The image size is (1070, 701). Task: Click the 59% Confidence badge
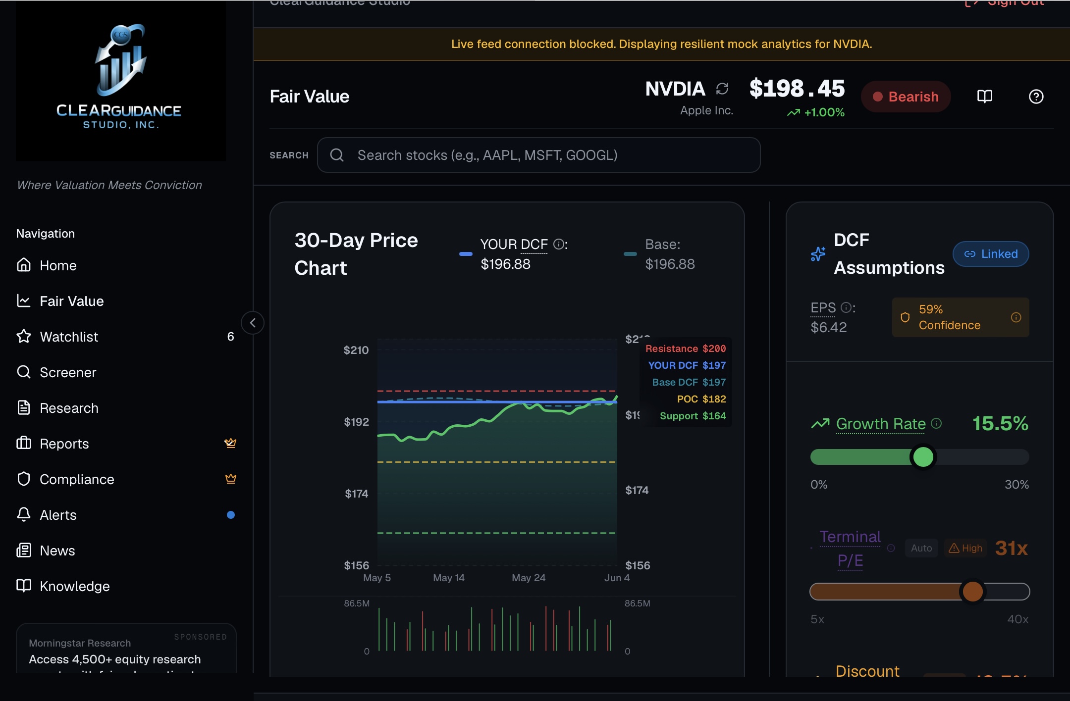(961, 317)
